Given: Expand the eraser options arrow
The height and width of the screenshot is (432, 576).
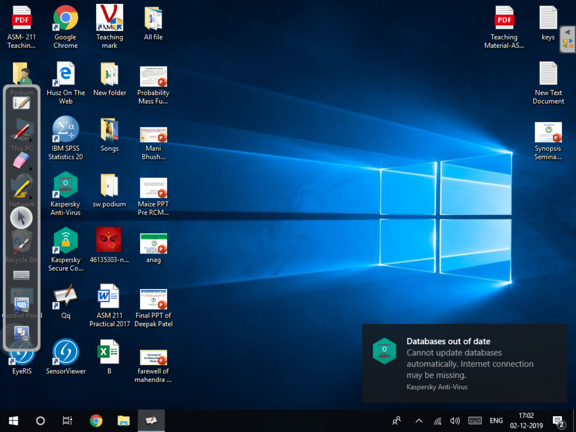Looking at the screenshot, I should pos(31,169).
